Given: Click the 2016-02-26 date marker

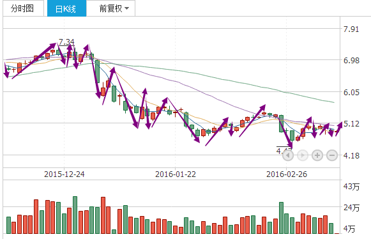Looking at the screenshot, I should 287,174.
